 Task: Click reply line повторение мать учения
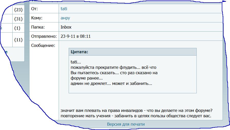(x=136, y=116)
